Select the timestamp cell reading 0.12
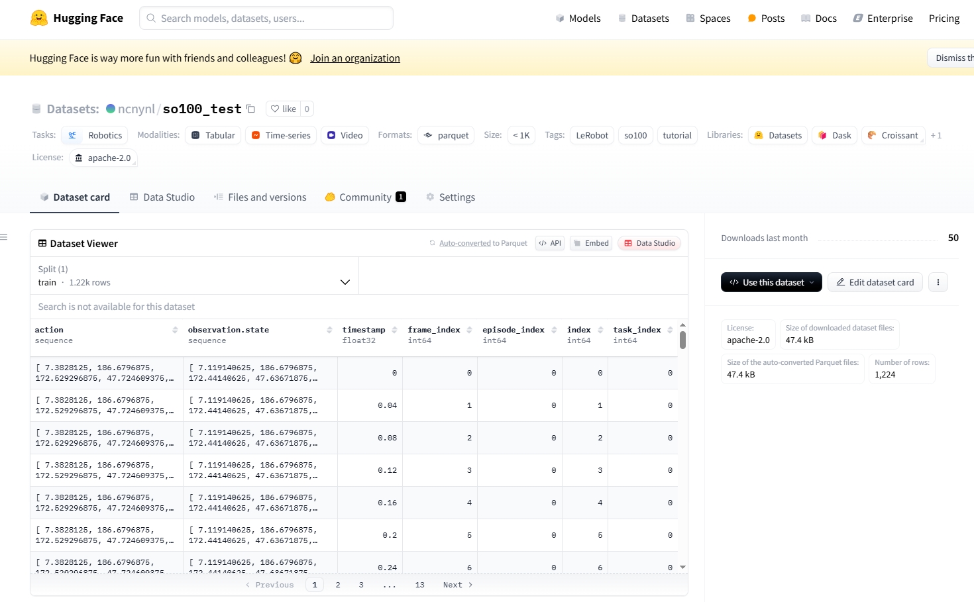Screen dimensions: 974x602 pyautogui.click(x=370, y=470)
